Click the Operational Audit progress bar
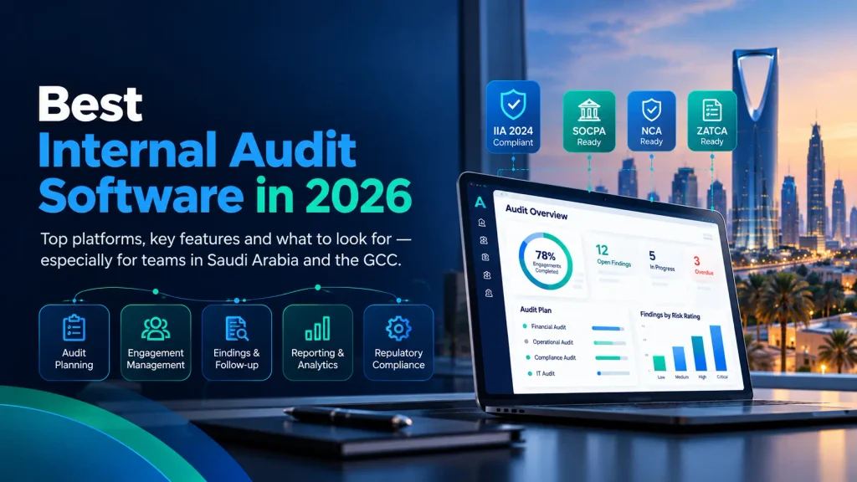Viewport: 857px width, 482px height. (x=610, y=343)
